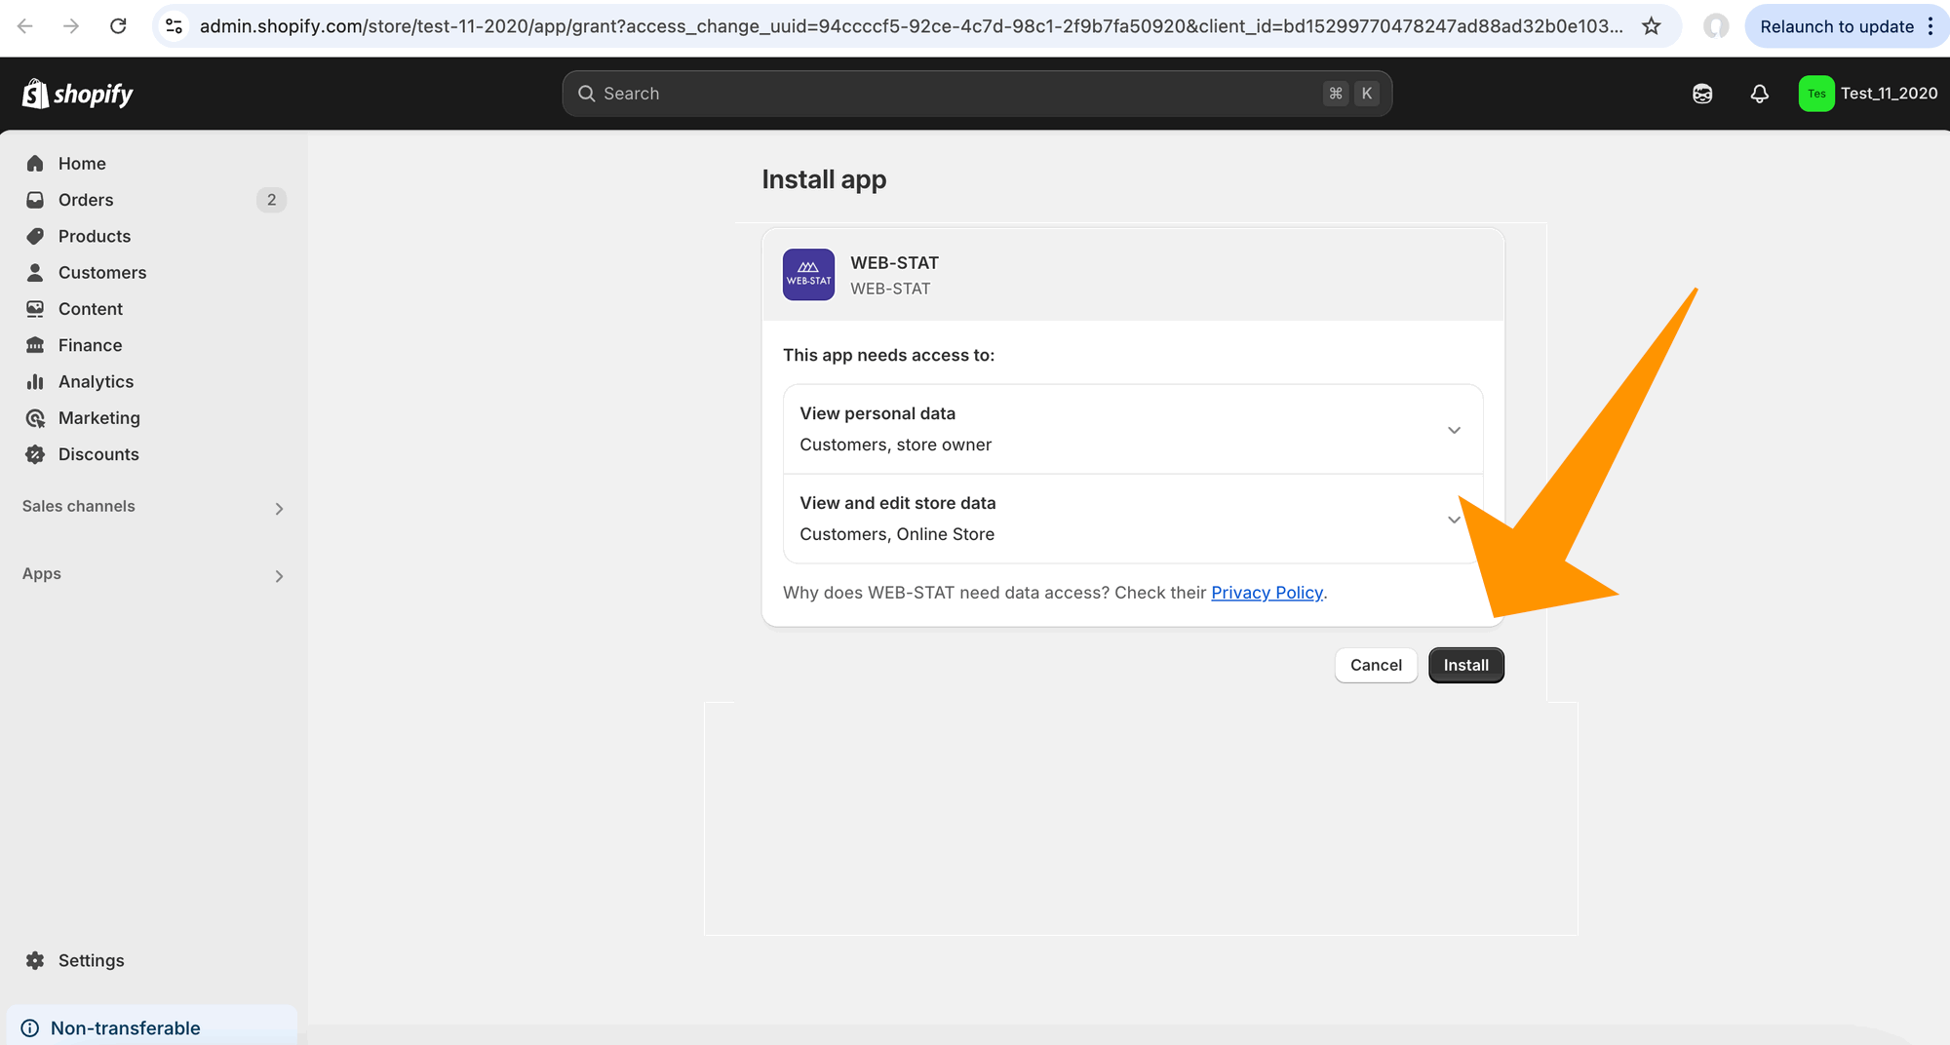Image resolution: width=1950 pixels, height=1045 pixels.
Task: Open the Privacy Policy link
Action: point(1267,593)
